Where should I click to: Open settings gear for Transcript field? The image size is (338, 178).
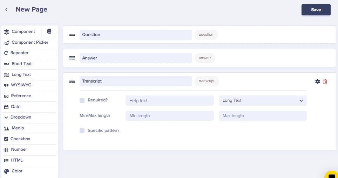(x=318, y=81)
